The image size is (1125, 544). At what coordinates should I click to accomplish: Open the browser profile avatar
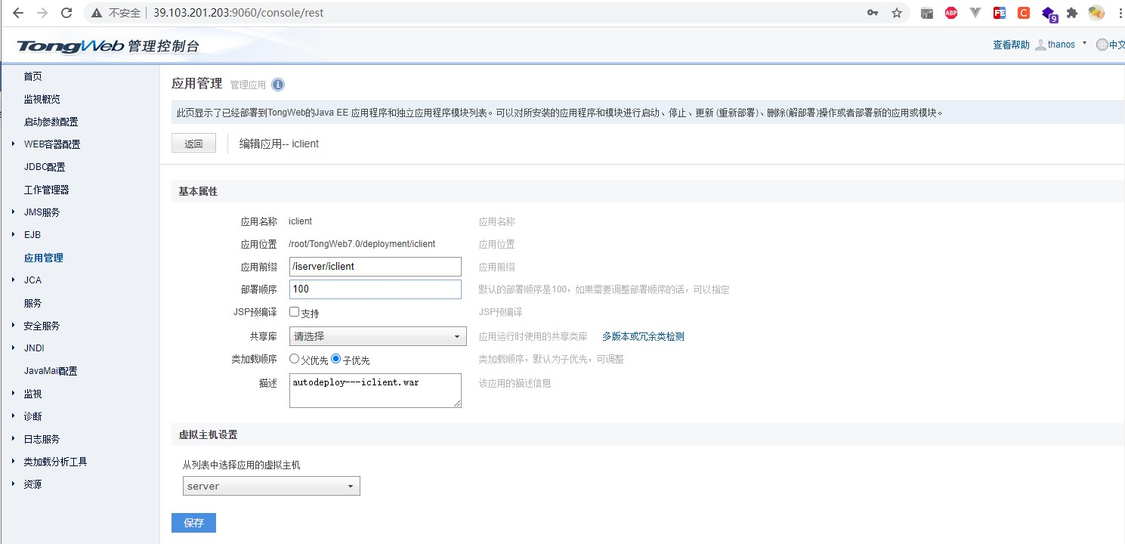pyautogui.click(x=1096, y=13)
